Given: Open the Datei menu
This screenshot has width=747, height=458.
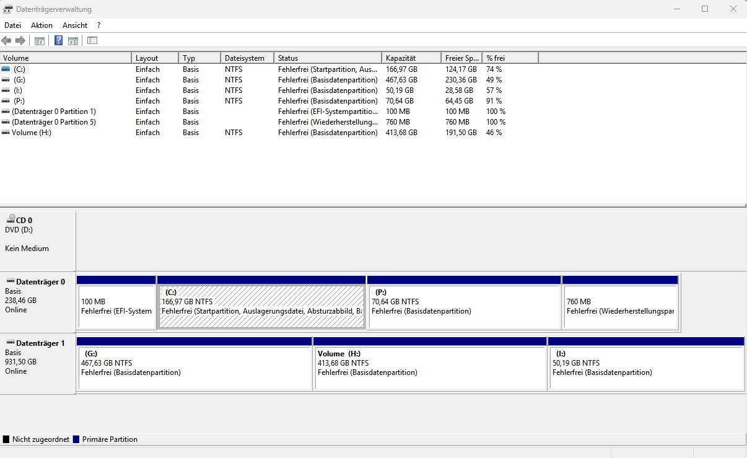Looking at the screenshot, I should pyautogui.click(x=12, y=25).
